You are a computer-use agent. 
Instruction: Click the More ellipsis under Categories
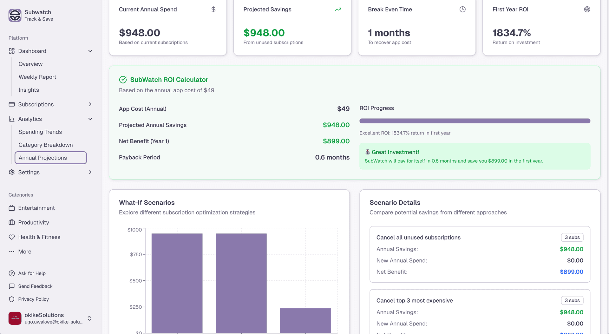point(12,252)
